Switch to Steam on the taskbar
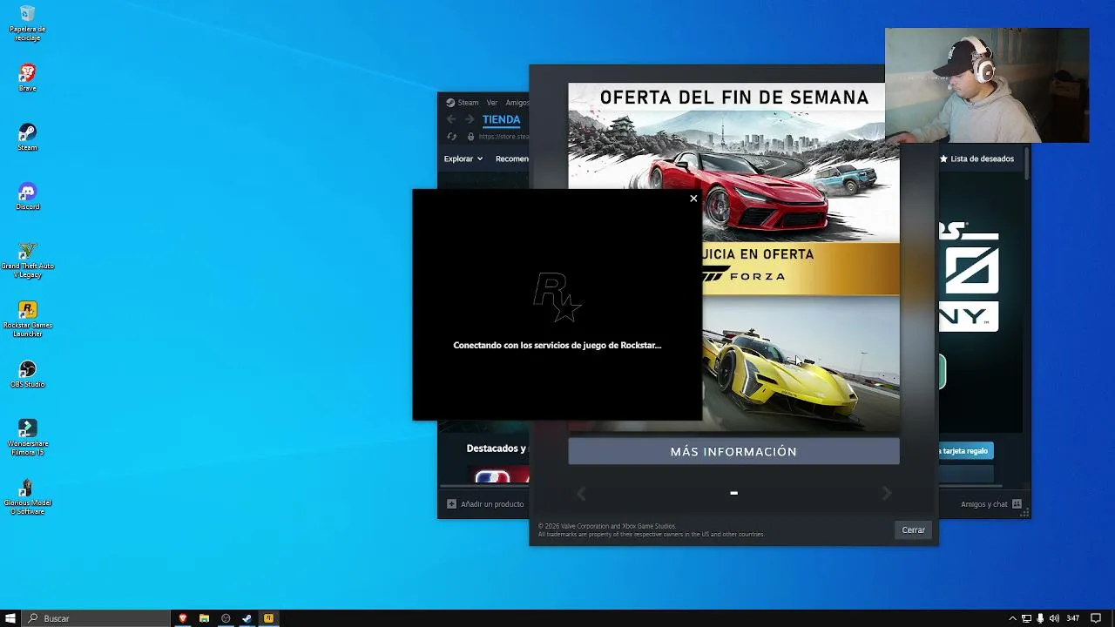The height and width of the screenshot is (627, 1115). 247,618
